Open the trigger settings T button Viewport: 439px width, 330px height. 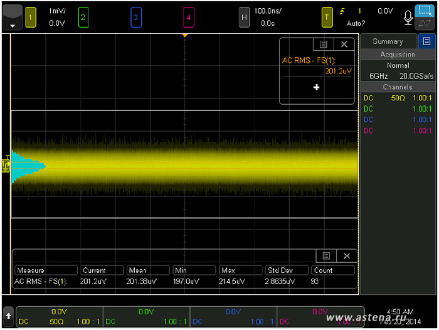[x=327, y=18]
